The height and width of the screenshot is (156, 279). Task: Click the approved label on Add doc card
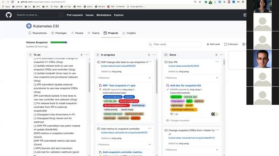[176, 97]
